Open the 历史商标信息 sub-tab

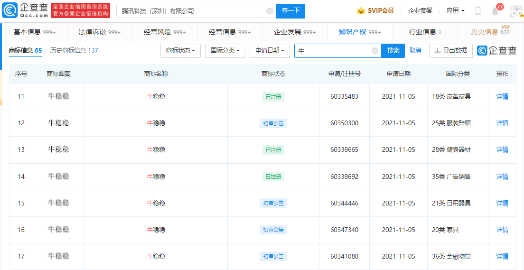[74, 50]
